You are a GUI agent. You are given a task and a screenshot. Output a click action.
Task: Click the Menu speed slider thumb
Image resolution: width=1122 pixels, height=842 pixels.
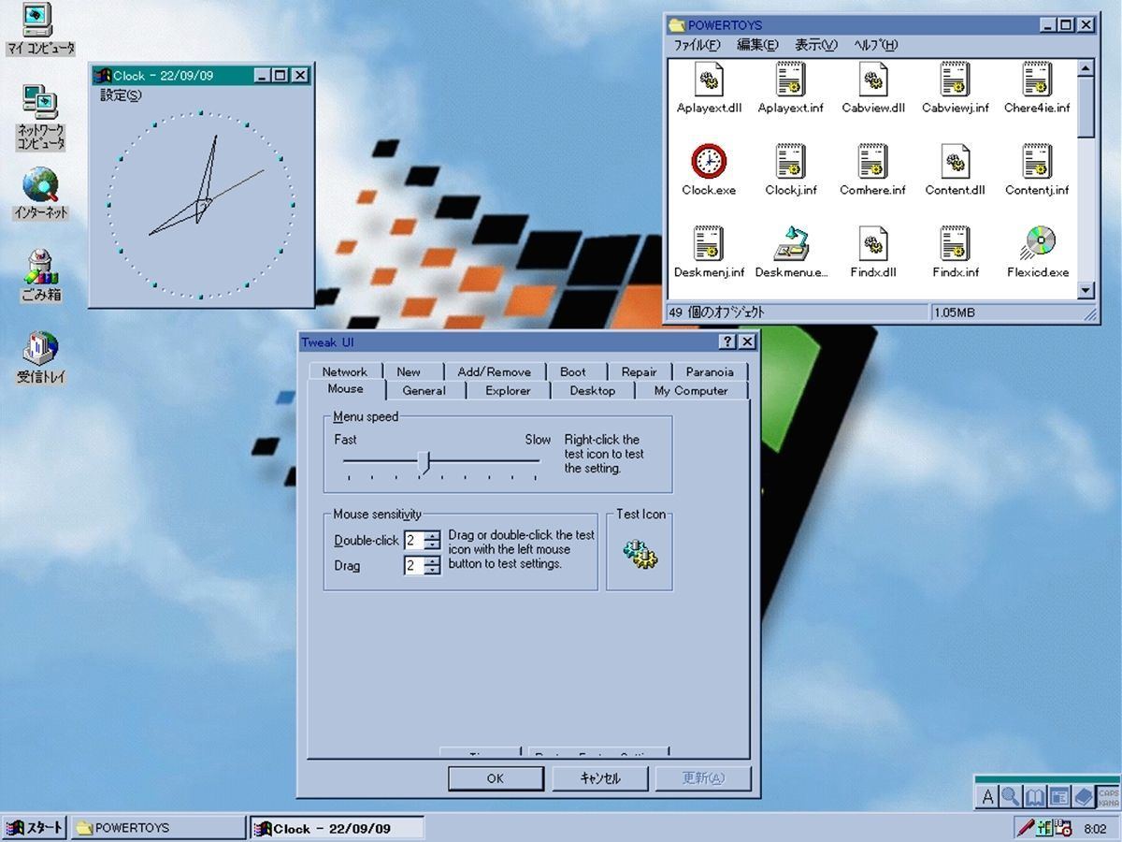424,463
